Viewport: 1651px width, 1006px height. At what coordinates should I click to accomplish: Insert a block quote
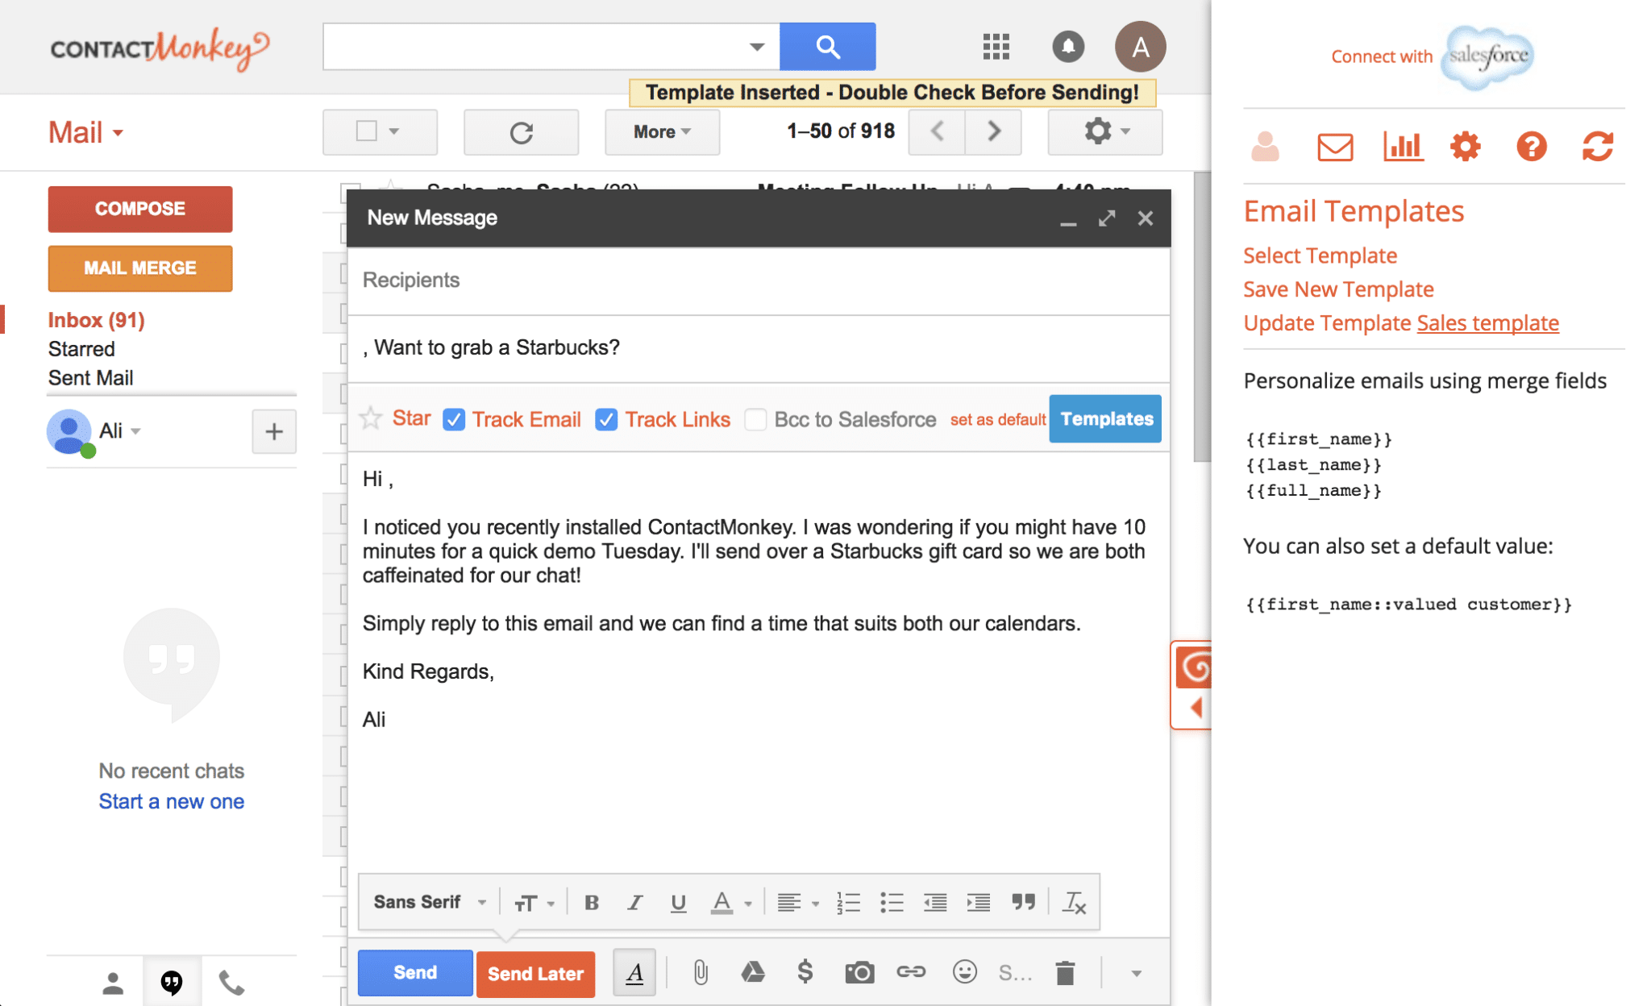coord(1024,903)
